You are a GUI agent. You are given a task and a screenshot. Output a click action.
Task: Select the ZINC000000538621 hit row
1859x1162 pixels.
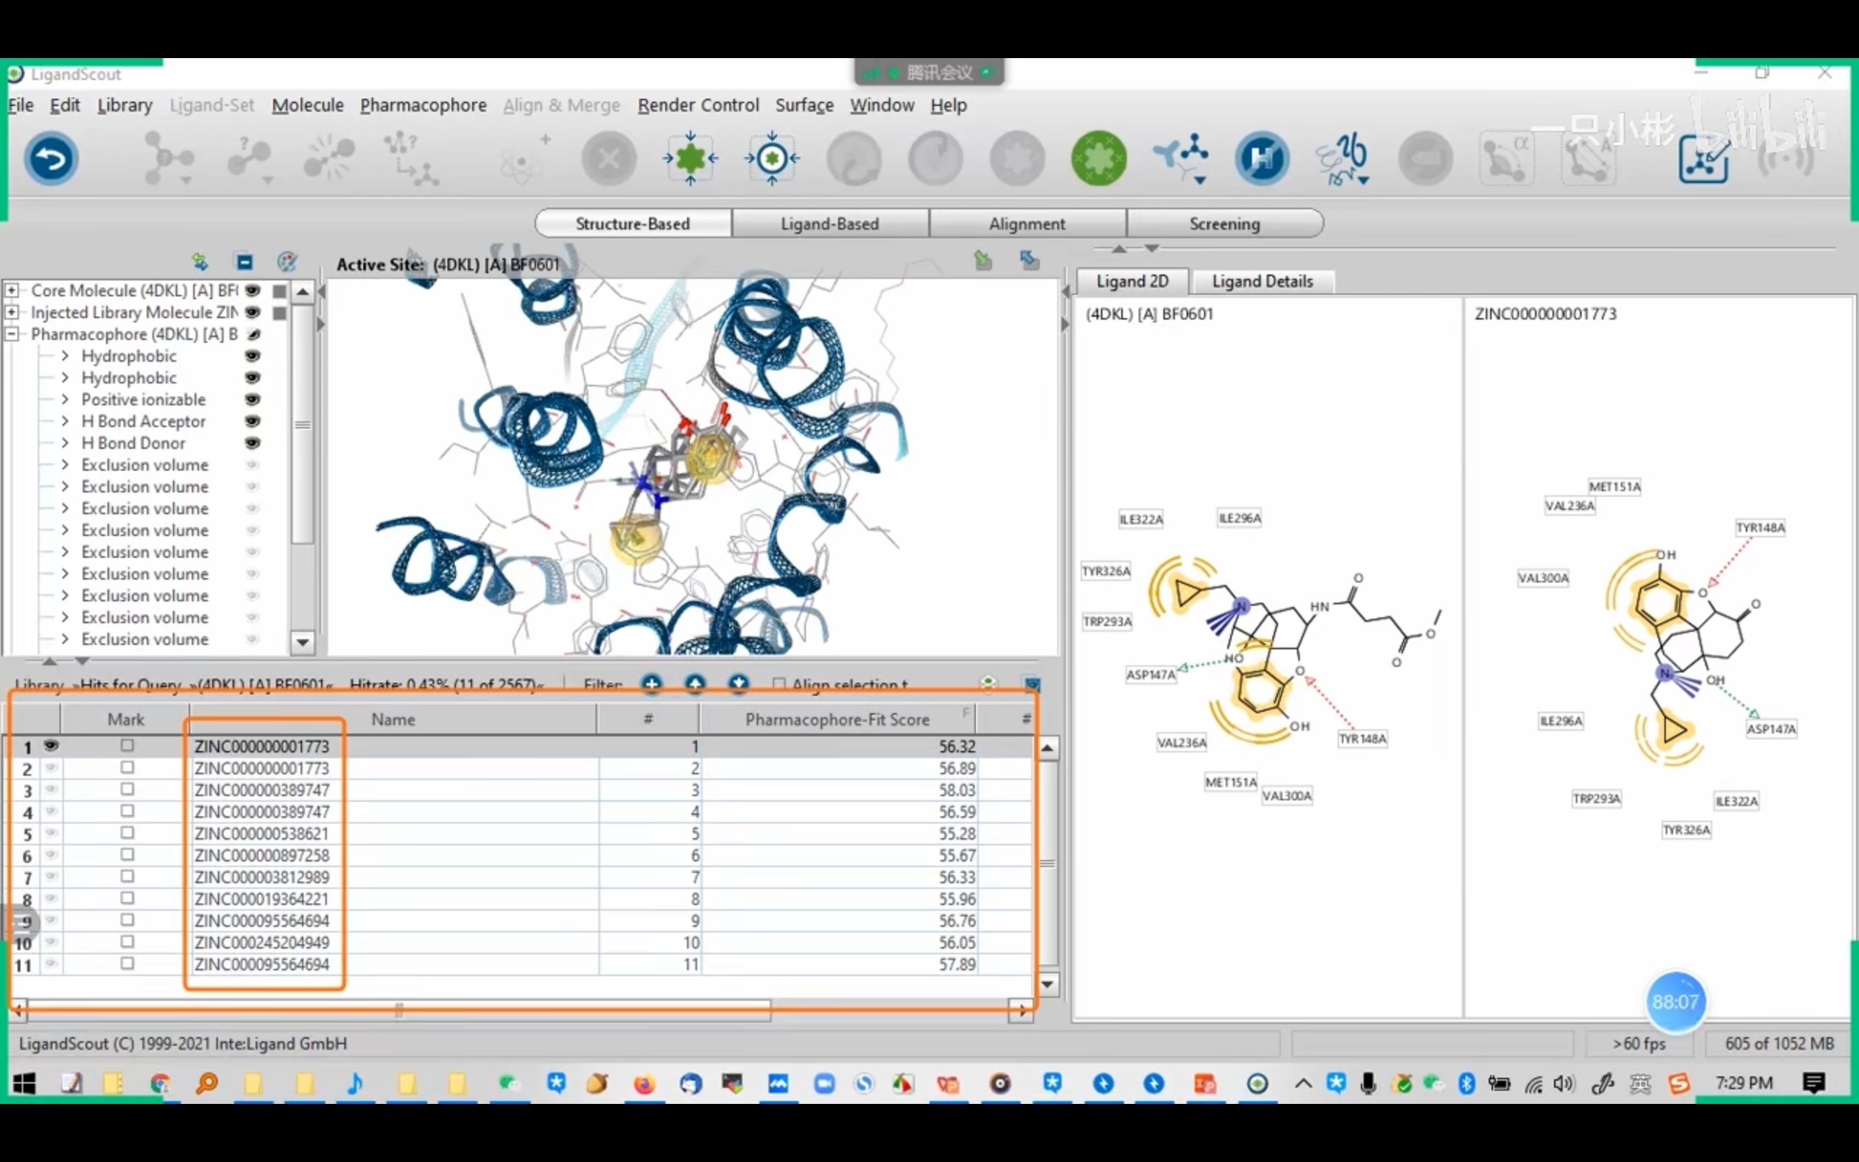point(521,834)
